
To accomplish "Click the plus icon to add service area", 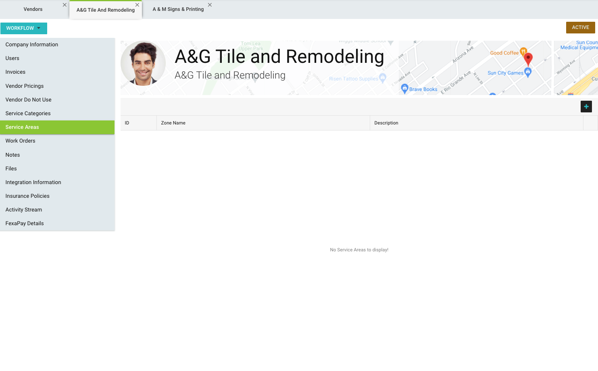I will tap(586, 106).
